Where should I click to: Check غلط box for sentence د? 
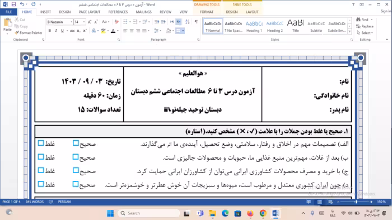(41, 184)
